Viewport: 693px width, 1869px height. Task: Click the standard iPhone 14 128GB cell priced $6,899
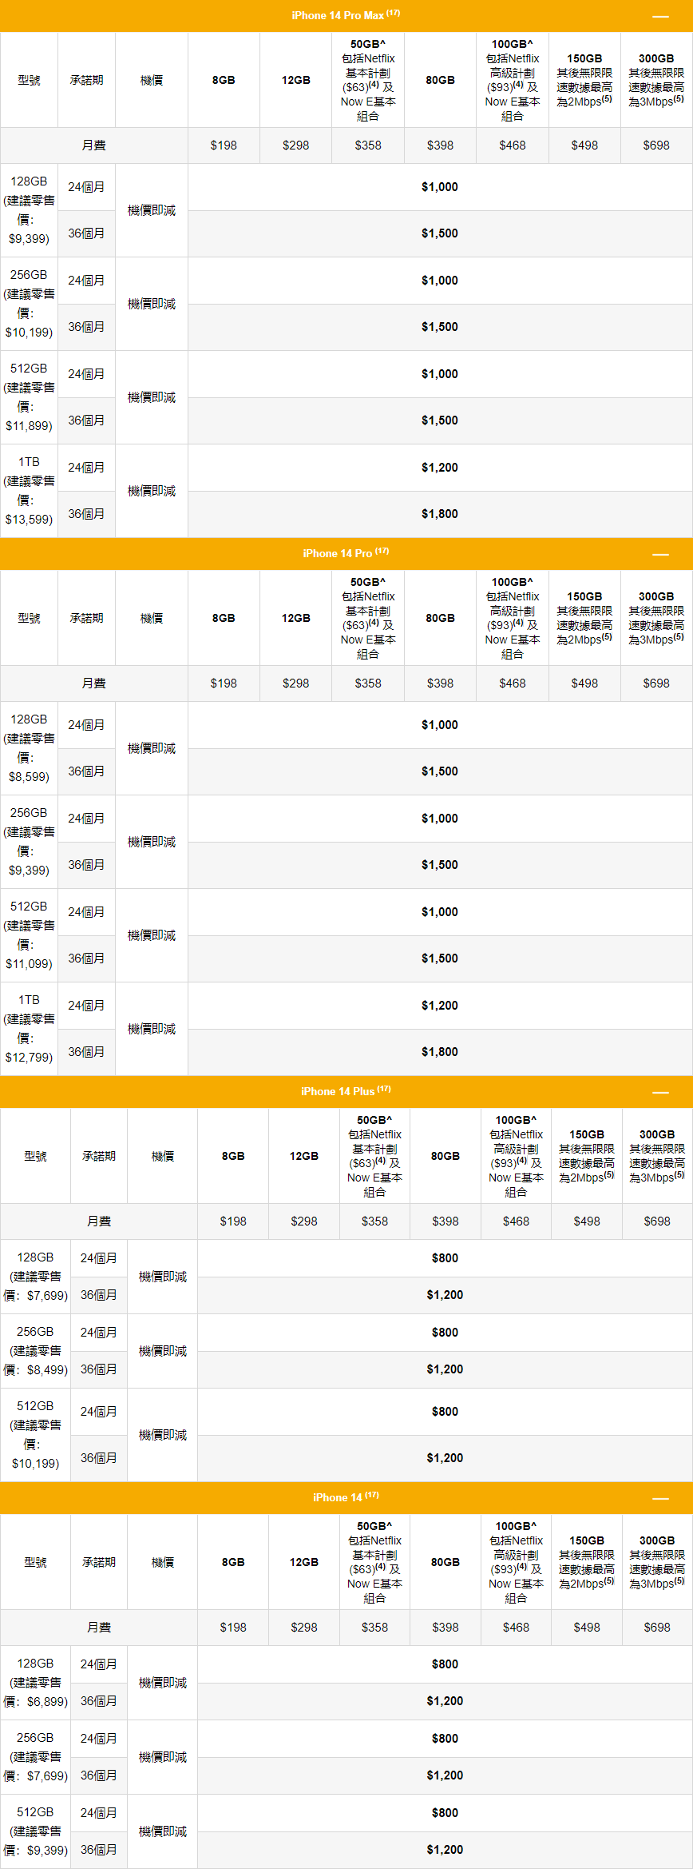click(x=35, y=1683)
